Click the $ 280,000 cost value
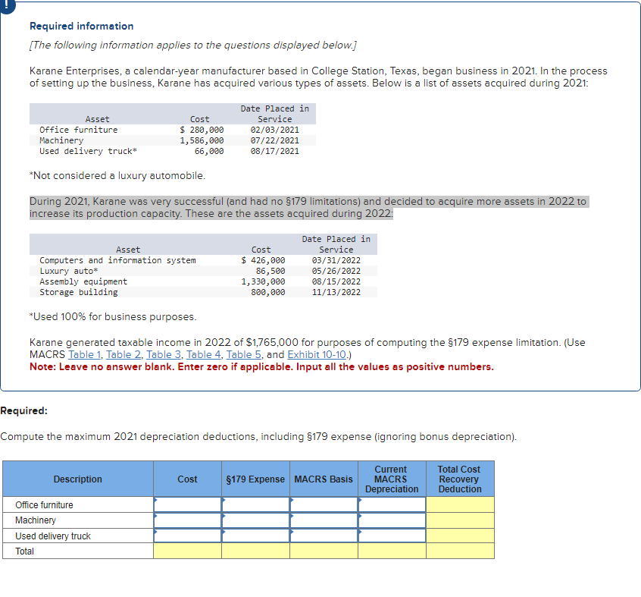Screen dimensions: 641x597 [x=202, y=130]
